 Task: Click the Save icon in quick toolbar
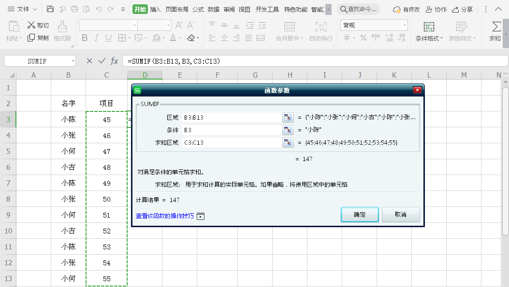[50, 9]
